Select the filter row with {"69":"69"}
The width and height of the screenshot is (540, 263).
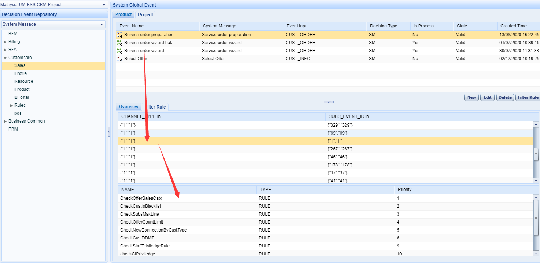tap(326, 133)
